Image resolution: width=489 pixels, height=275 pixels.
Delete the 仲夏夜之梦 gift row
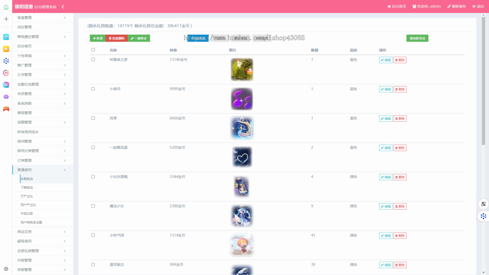pos(400,60)
